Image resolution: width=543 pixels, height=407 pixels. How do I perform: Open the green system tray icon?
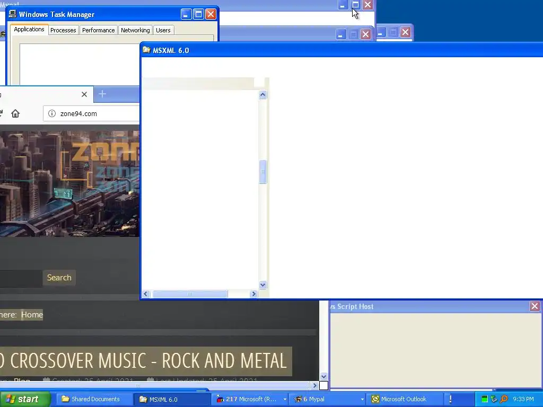(485, 399)
